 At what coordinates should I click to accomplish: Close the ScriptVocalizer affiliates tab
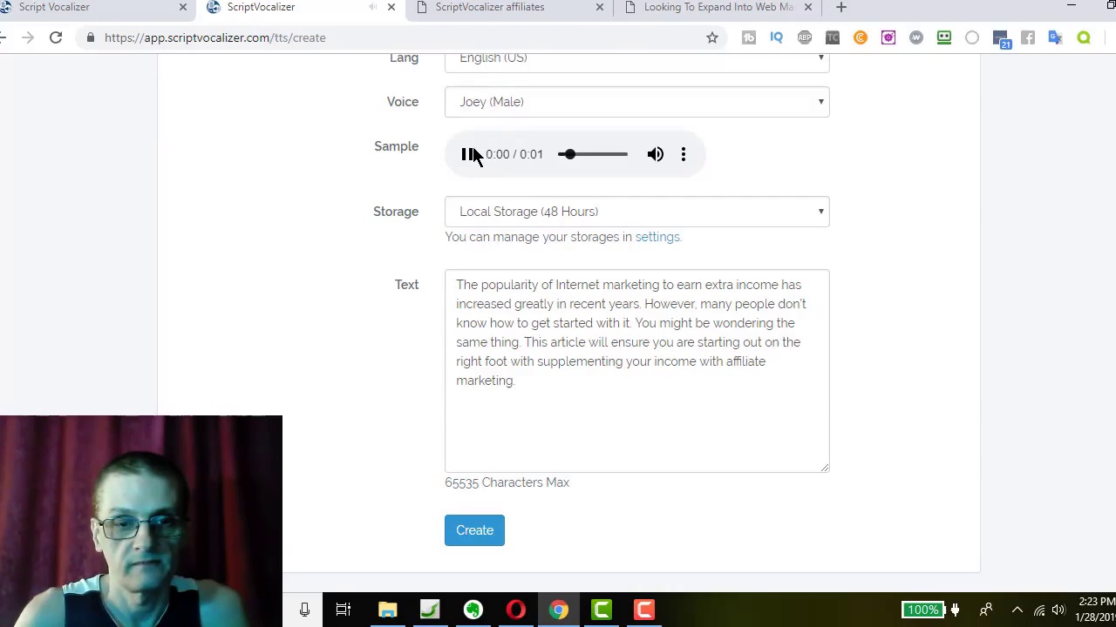(600, 7)
